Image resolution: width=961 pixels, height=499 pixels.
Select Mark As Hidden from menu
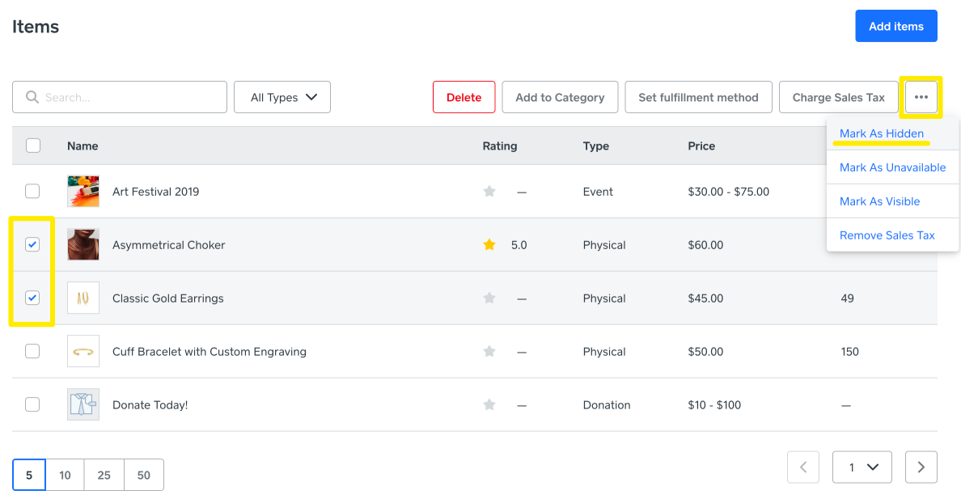882,133
